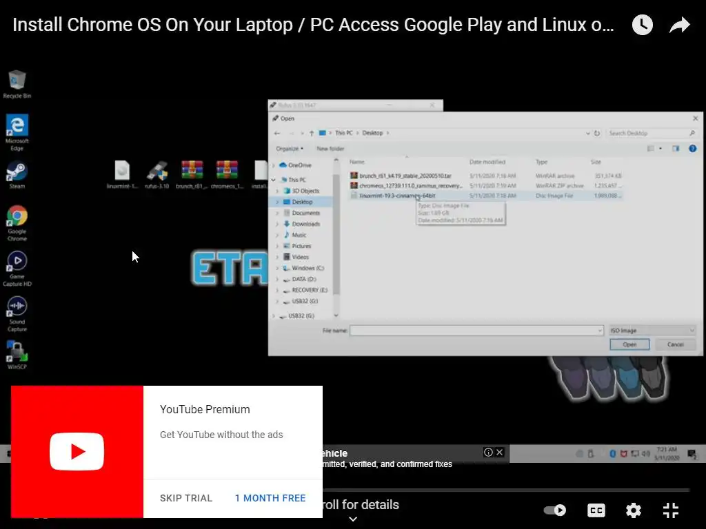The image size is (706, 529).
Task: Select the linuxmint file on desktop
Action: (122, 174)
